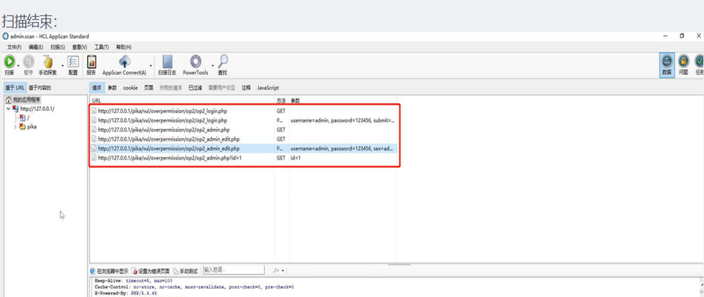
Task: Click the response pane vertical scrollbar
Action: pos(702,287)
